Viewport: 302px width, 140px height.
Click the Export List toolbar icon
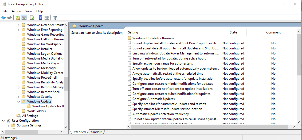point(32,18)
